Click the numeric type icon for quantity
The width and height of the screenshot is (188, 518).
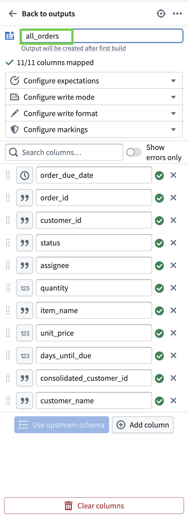pos(25,288)
